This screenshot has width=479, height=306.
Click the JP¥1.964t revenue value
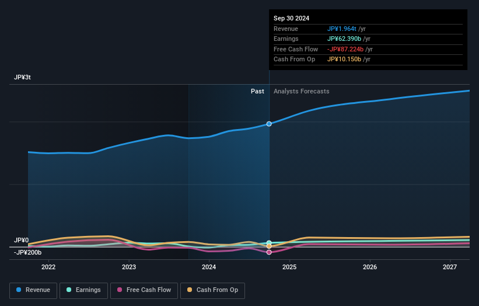[x=341, y=29]
